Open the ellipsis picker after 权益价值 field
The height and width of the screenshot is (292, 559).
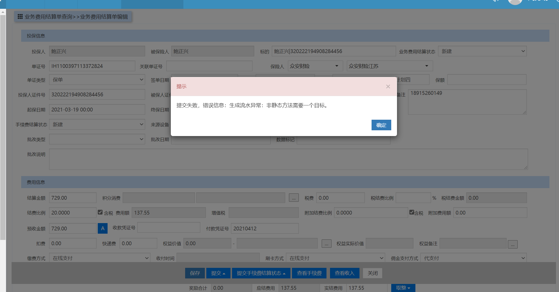point(326,244)
